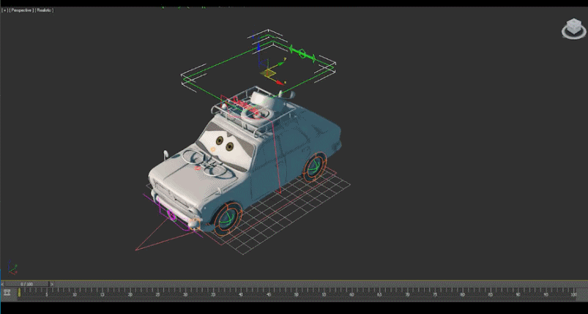Click the world axis tripod icon
This screenshot has width=588, height=314.
(x=12, y=266)
